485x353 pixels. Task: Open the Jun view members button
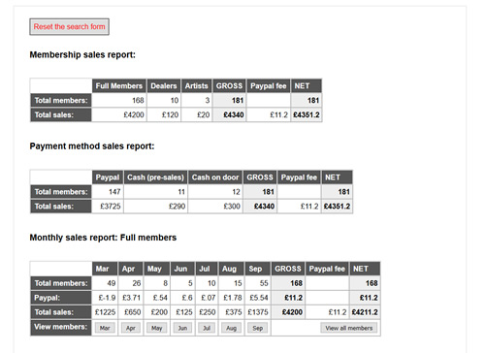(182, 328)
